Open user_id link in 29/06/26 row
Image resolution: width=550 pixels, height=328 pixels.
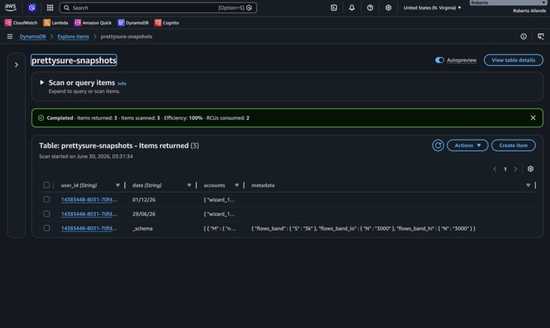pos(89,214)
